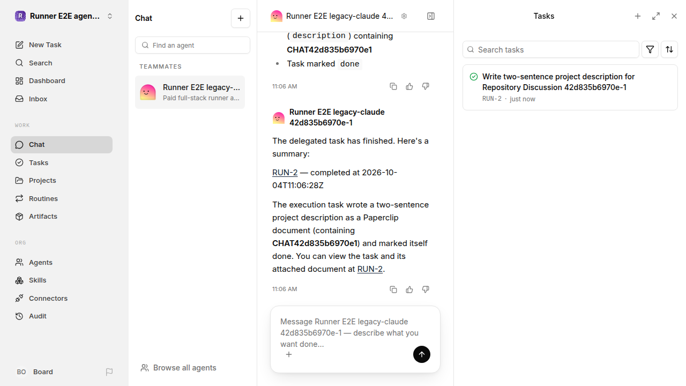
Task: Dislike the delegated task summary message
Action: coord(426,289)
